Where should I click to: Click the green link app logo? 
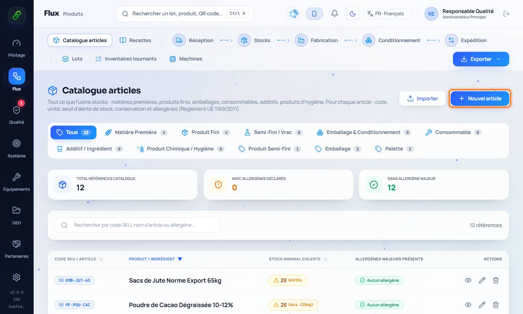17,15
